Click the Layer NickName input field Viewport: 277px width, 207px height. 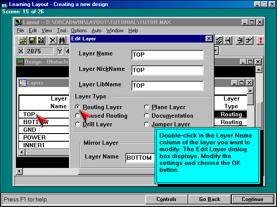tap(167, 70)
